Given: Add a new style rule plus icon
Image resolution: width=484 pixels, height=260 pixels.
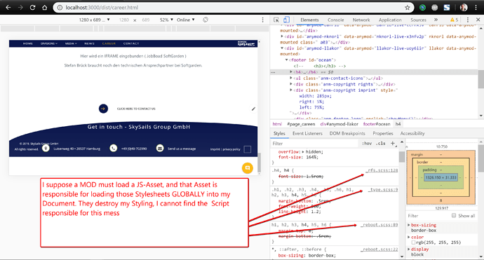Looking at the screenshot, I should coord(393,144).
